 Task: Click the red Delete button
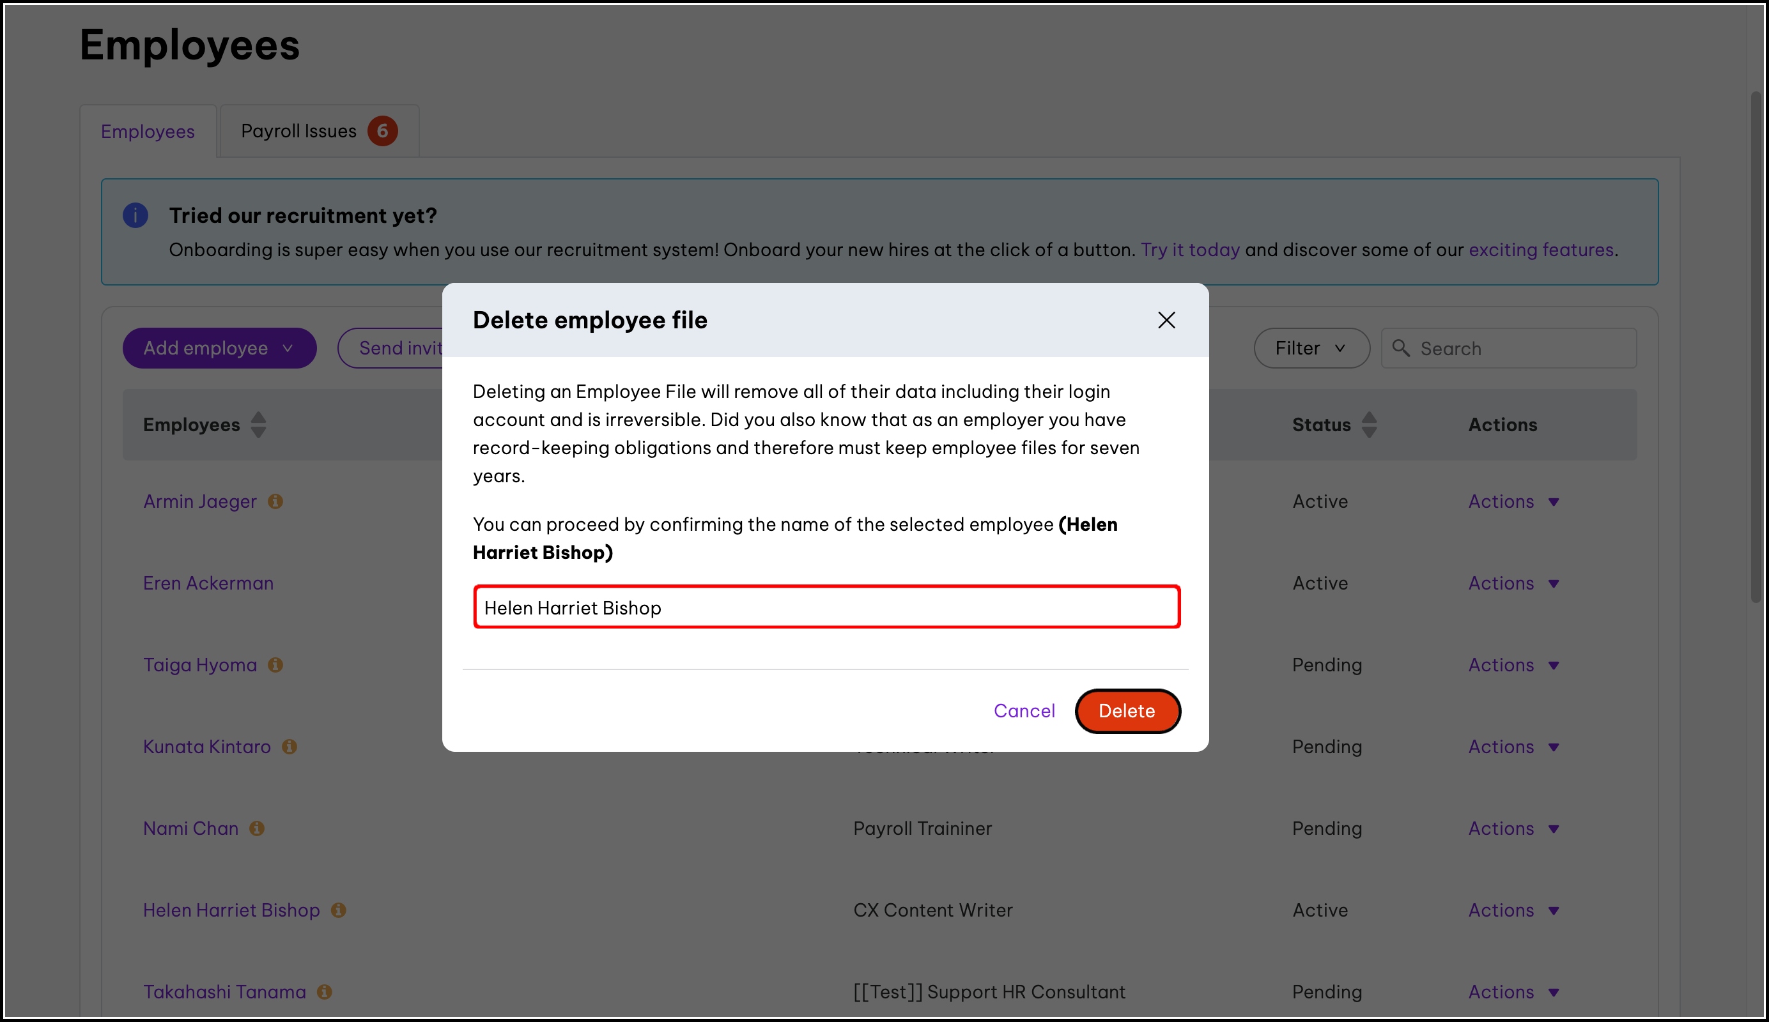(x=1127, y=710)
